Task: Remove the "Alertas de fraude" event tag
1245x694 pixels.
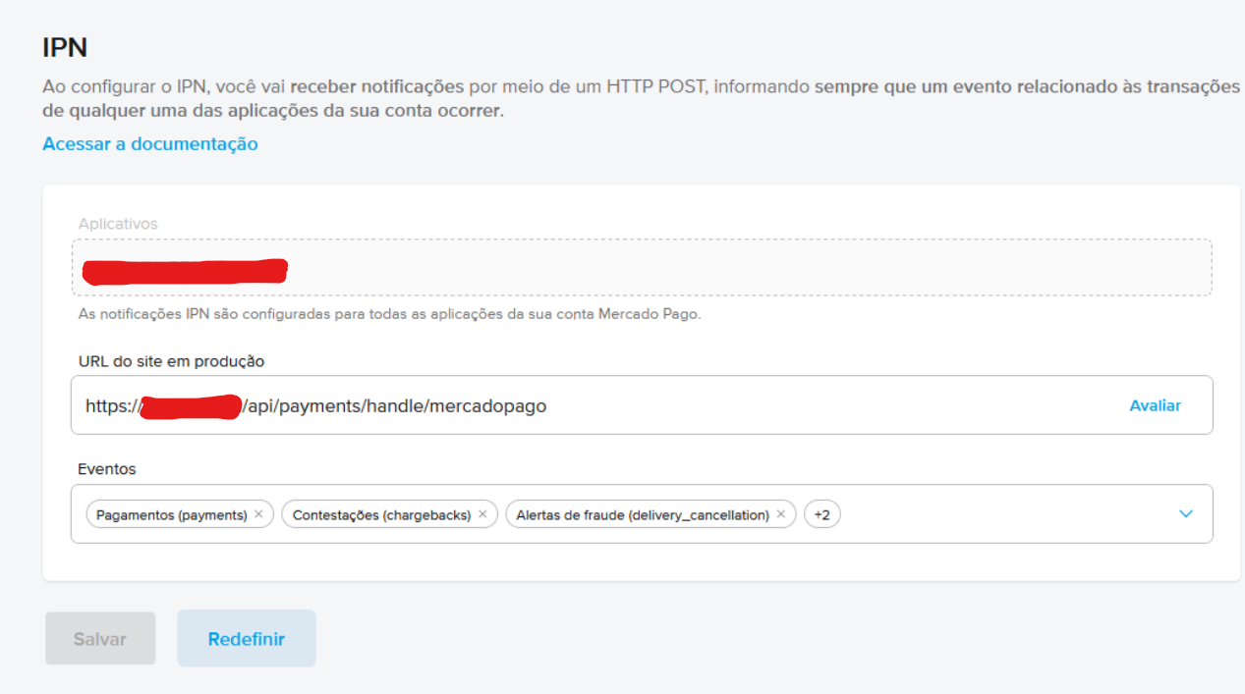Action: 780,513
